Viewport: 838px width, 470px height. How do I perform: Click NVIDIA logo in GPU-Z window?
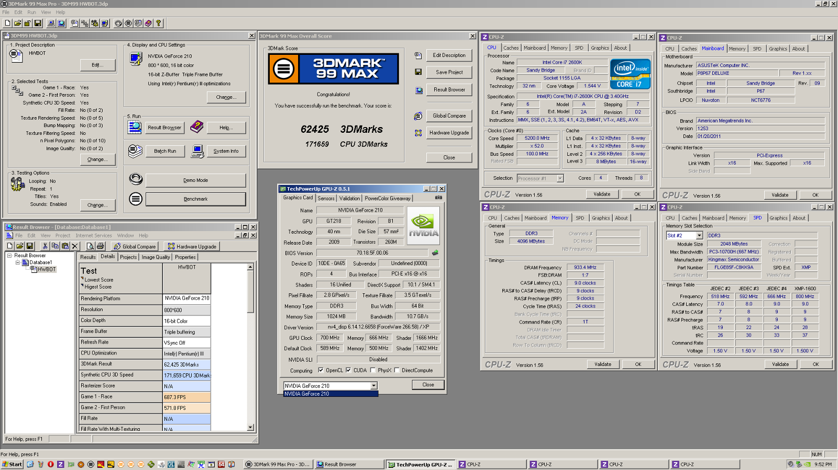click(423, 225)
